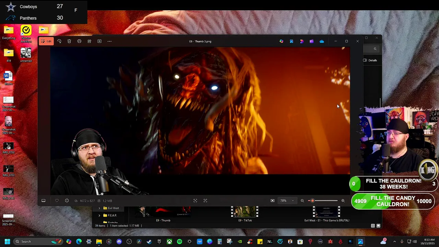Click the File Explorer search icon
The image size is (439, 247).
click(x=375, y=49)
